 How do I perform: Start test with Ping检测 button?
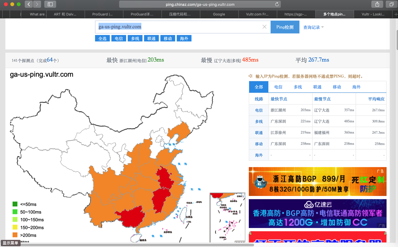coord(285,27)
